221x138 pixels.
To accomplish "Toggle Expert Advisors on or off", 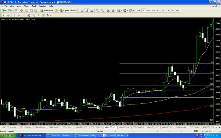I will [x=68, y=11].
